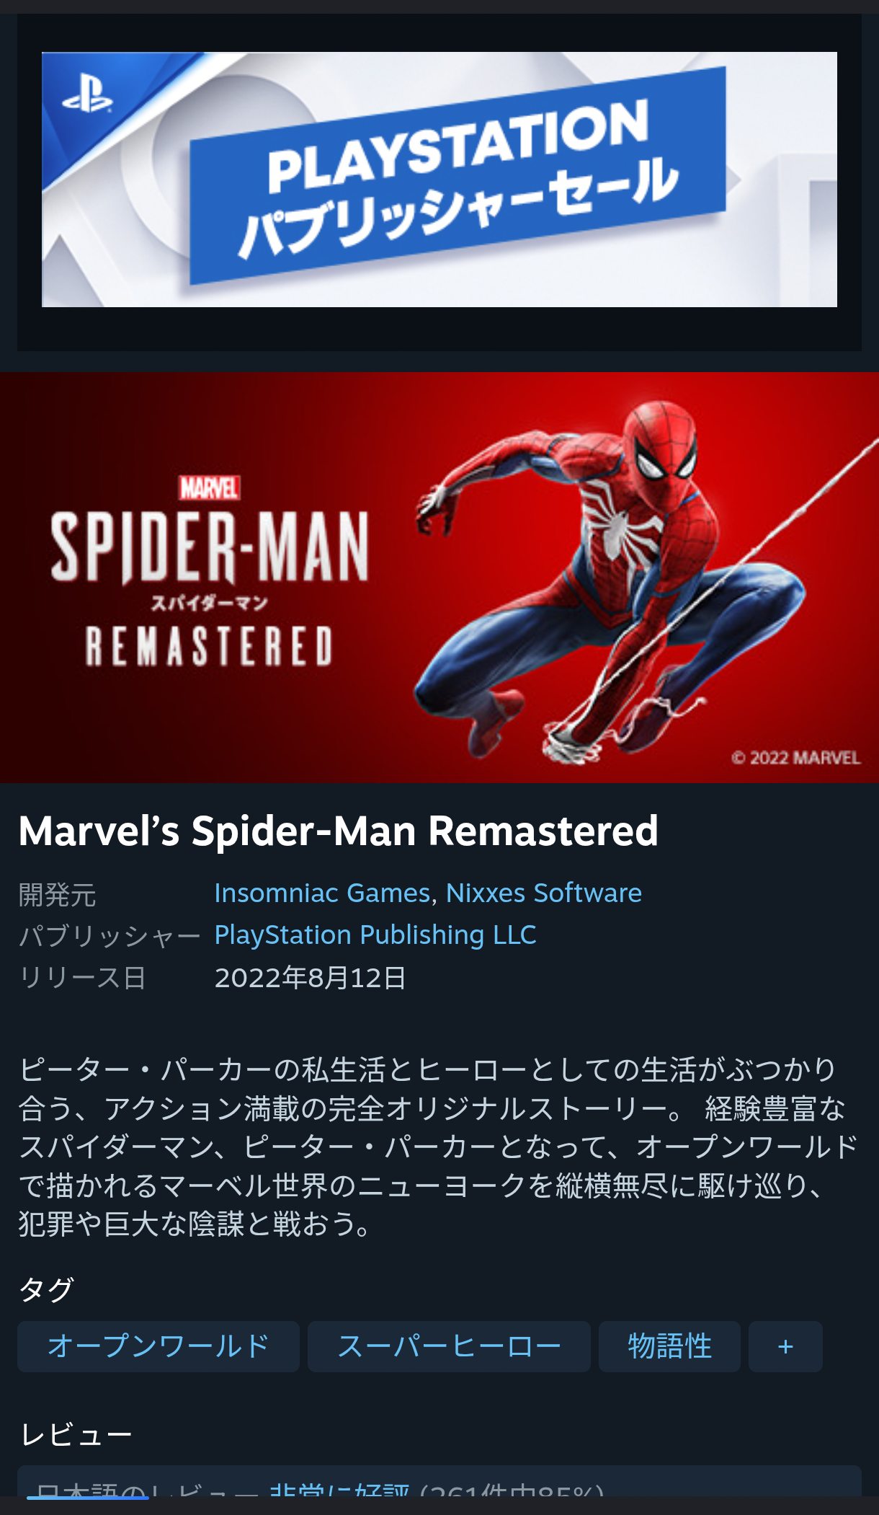Click the blue scroll indicator at the bottom

click(x=88, y=1498)
